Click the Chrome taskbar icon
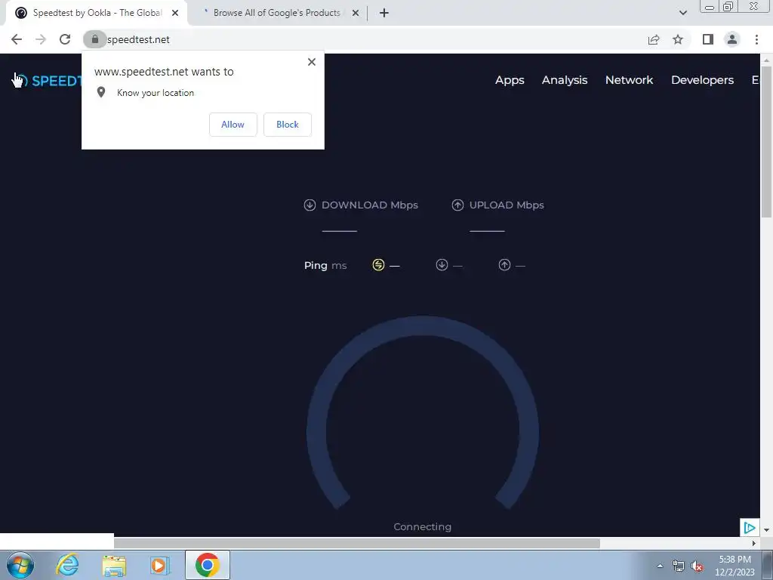The width and height of the screenshot is (773, 580). point(208,565)
